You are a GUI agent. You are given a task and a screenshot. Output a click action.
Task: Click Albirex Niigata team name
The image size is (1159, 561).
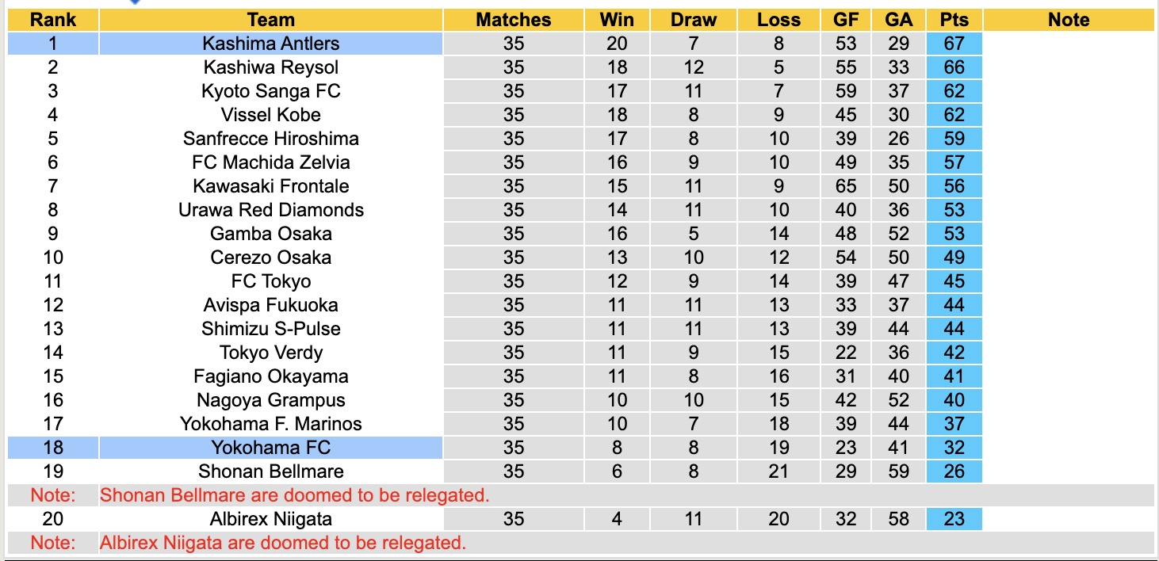270,519
